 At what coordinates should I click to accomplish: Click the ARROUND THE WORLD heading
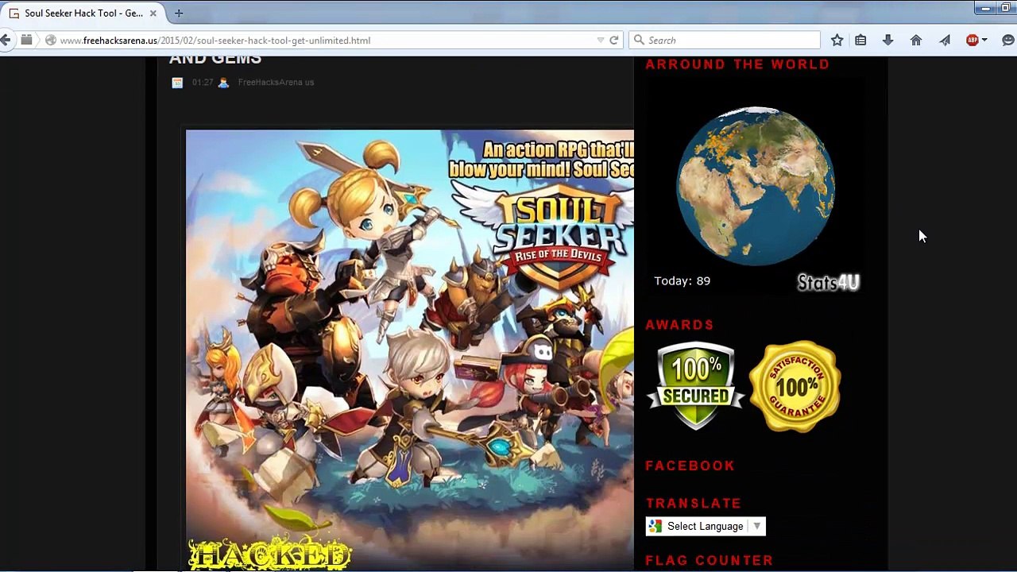pyautogui.click(x=737, y=64)
